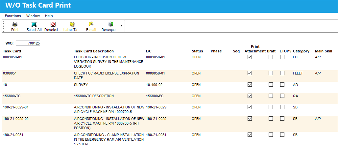The image size is (338, 146).
Task: Click the toolbar drag handle grip
Action: pos(3,26)
